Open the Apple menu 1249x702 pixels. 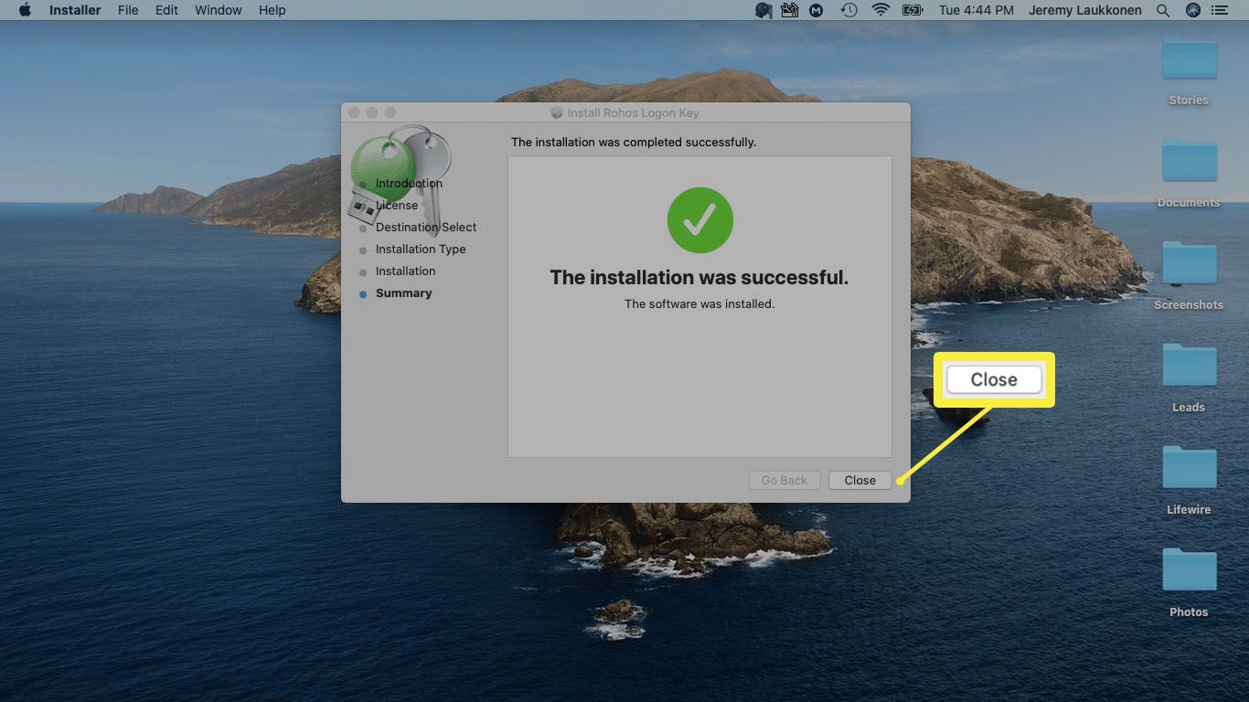(25, 10)
